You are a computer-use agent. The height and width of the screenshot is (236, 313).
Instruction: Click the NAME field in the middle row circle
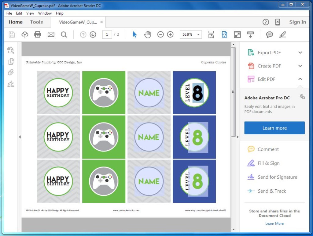[x=149, y=137]
